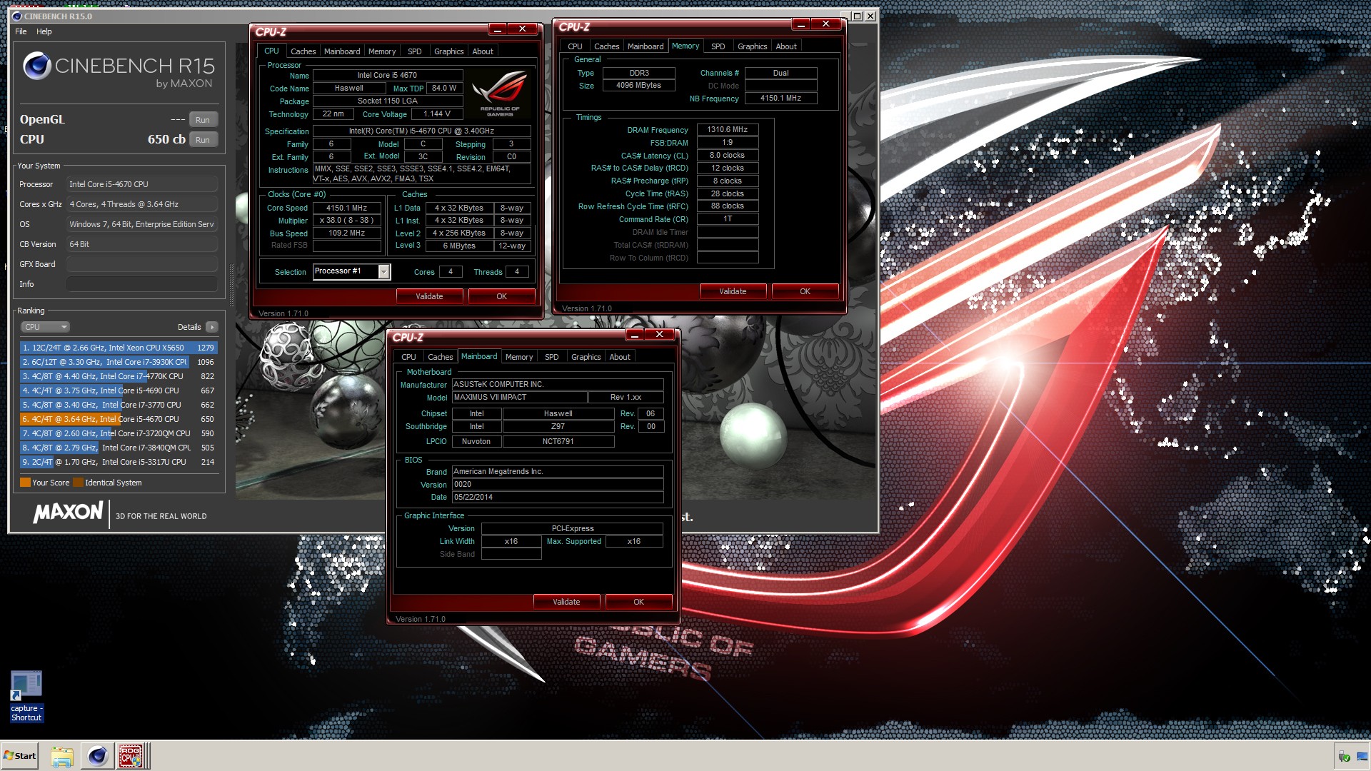The height and width of the screenshot is (771, 1371).
Task: Select SPD tab in Mainboard window
Action: click(x=552, y=357)
